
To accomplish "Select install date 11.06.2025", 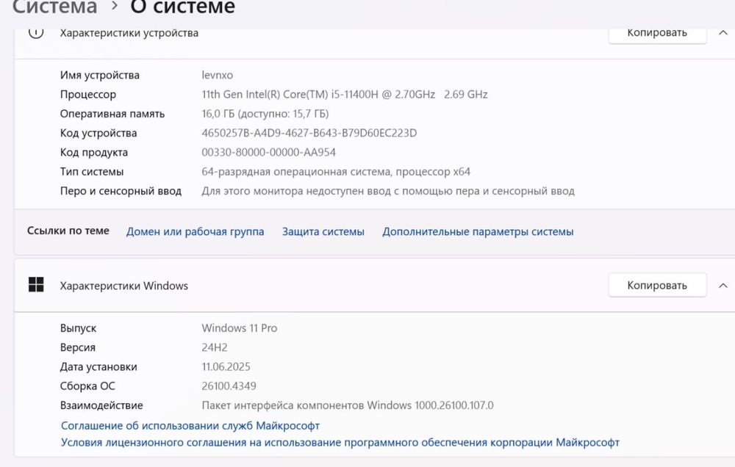I will coord(226,366).
